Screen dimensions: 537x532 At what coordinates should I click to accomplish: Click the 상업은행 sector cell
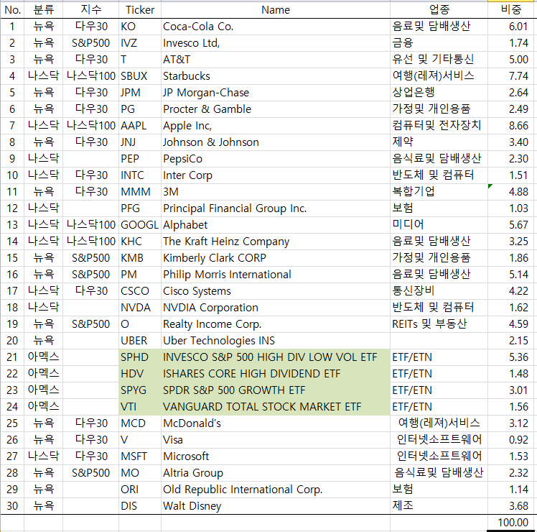coord(439,93)
